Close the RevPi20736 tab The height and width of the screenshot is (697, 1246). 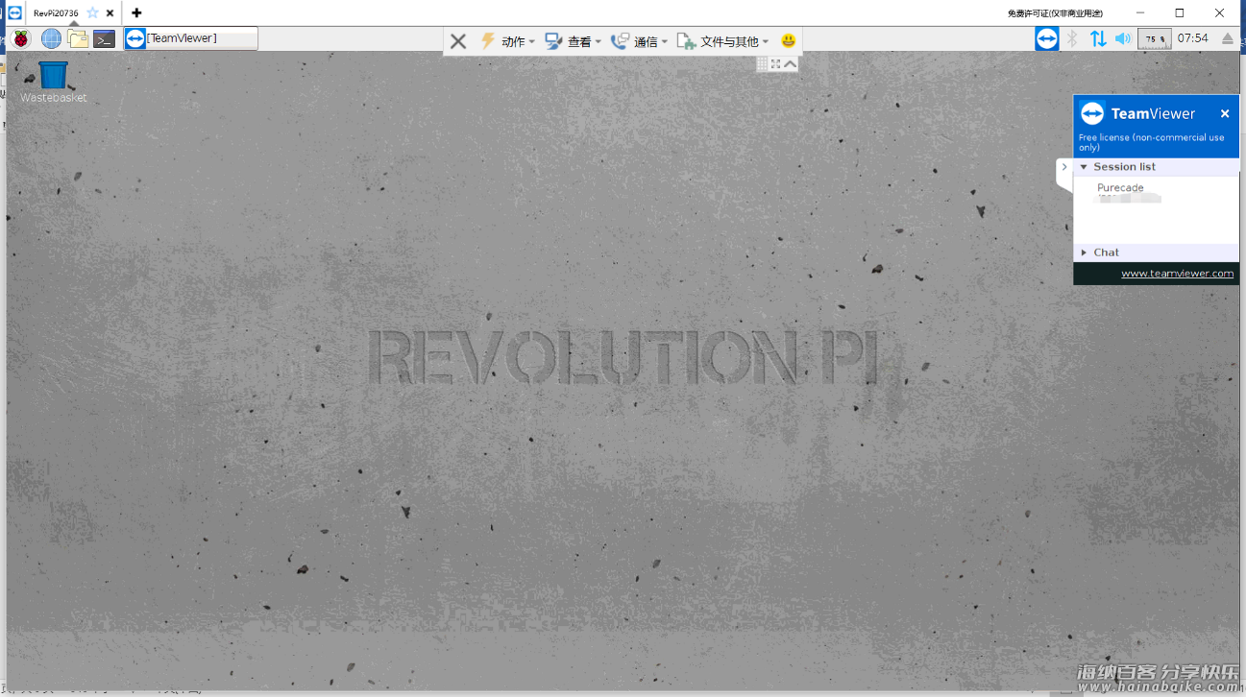[110, 12]
